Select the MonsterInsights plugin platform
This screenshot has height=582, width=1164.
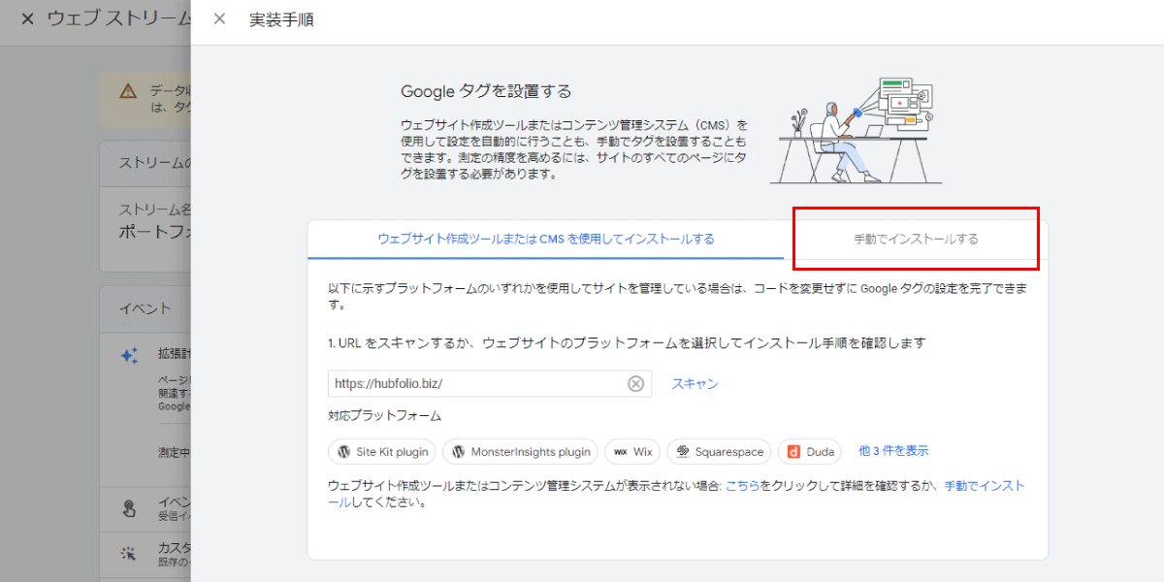520,452
